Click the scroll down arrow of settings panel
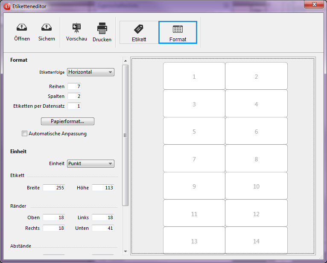This screenshot has height=263, width=327. (x=126, y=251)
